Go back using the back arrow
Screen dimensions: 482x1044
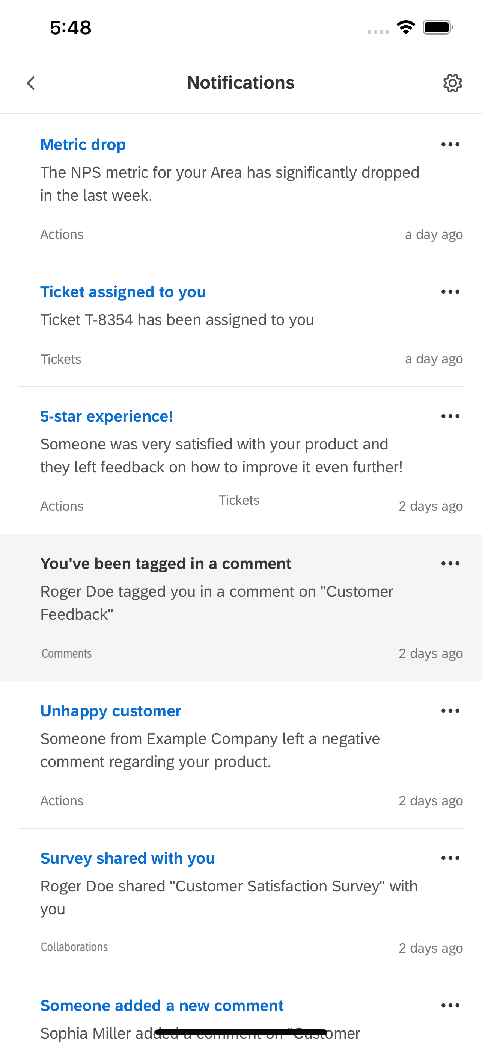click(x=31, y=83)
